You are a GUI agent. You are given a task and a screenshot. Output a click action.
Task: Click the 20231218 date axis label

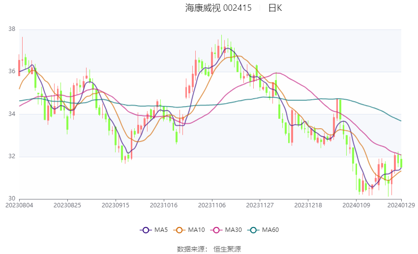coord(308,205)
